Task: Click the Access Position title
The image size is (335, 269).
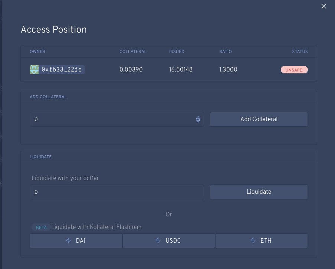Action: pyautogui.click(x=54, y=29)
